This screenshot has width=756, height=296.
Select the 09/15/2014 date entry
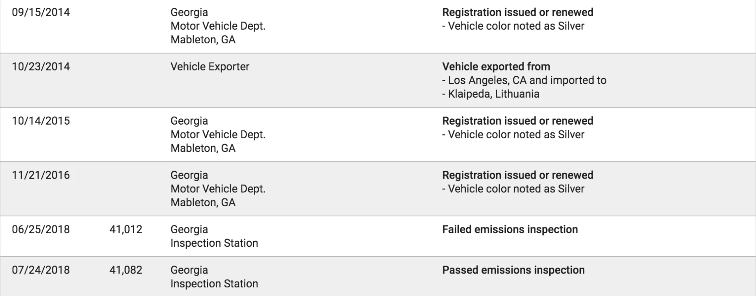[41, 12]
